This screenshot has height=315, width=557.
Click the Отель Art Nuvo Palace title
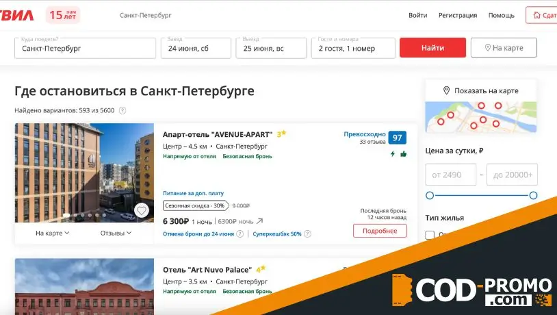pyautogui.click(x=207, y=270)
